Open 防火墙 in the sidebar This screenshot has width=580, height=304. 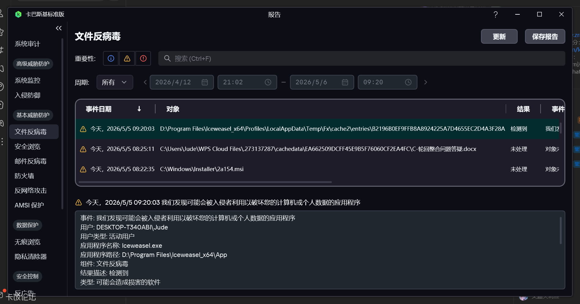tap(24, 176)
